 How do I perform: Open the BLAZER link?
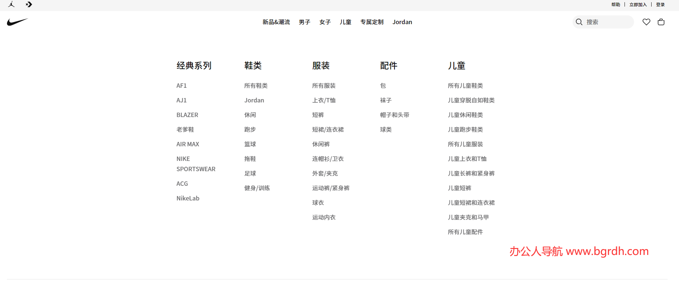(187, 115)
